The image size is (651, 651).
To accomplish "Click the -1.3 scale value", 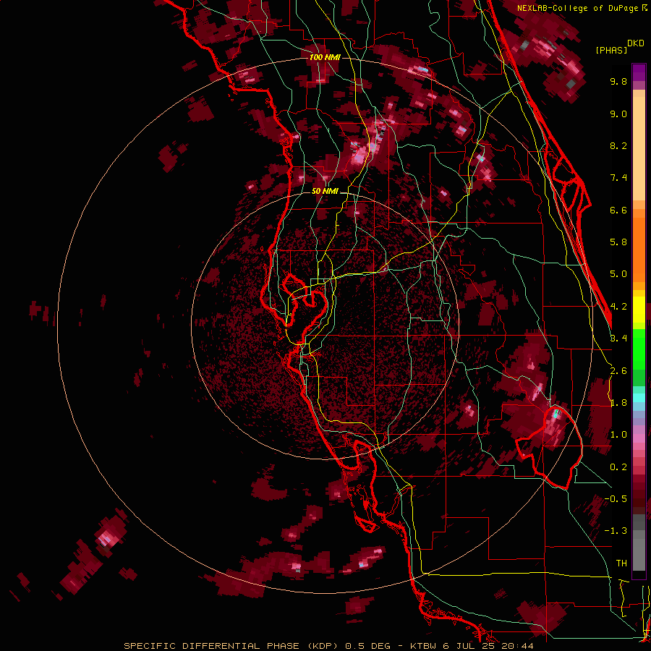I will coord(616,531).
